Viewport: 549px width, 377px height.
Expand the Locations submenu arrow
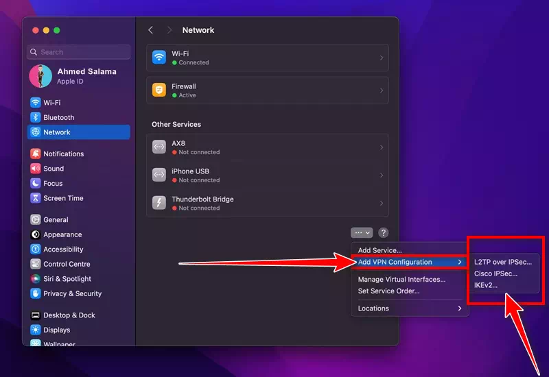(x=460, y=308)
